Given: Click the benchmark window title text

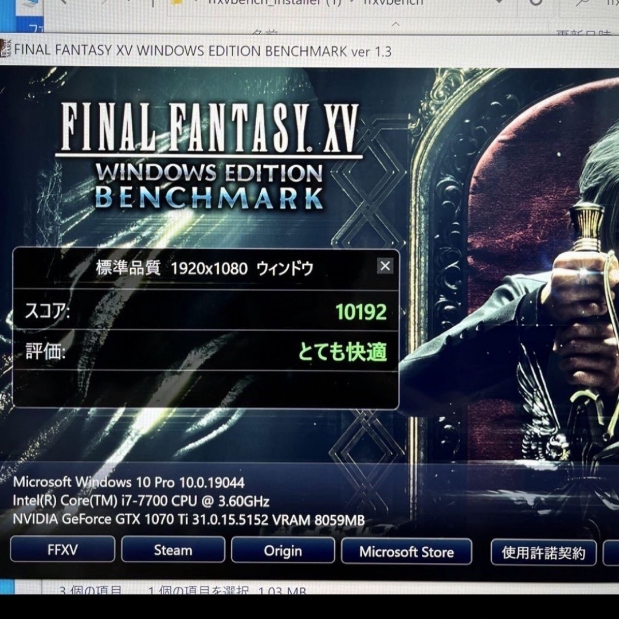Looking at the screenshot, I should click(202, 51).
